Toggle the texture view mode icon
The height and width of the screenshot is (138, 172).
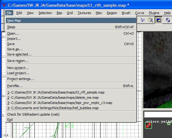[x=158, y=20]
